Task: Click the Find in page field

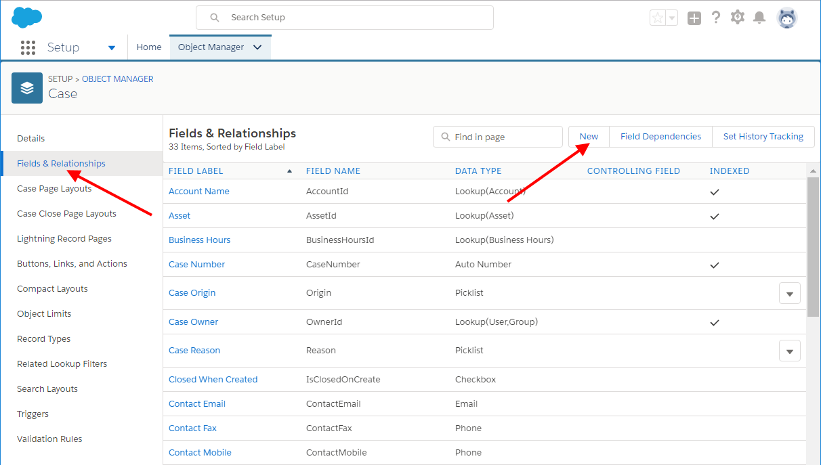Action: pyautogui.click(x=498, y=137)
